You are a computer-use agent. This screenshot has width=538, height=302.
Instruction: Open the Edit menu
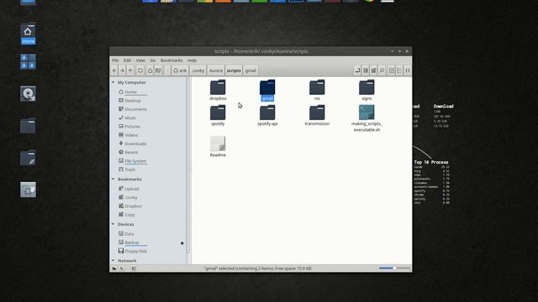click(127, 60)
